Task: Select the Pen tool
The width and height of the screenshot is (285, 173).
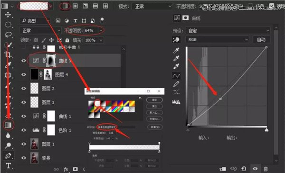Action: tap(8, 156)
